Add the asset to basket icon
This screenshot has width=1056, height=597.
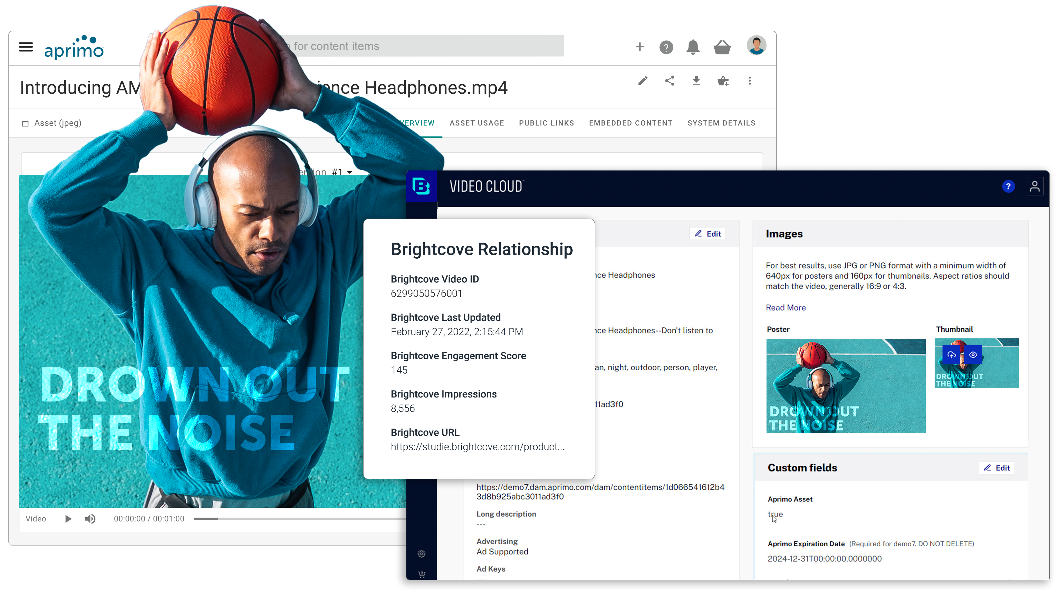[723, 81]
